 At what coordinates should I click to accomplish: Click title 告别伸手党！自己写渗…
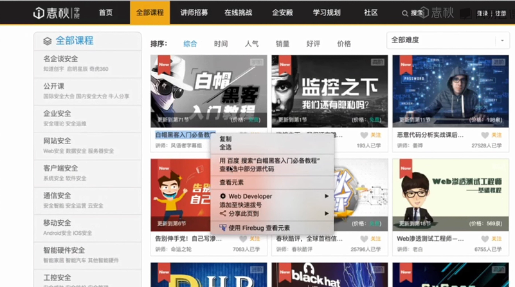(188, 239)
